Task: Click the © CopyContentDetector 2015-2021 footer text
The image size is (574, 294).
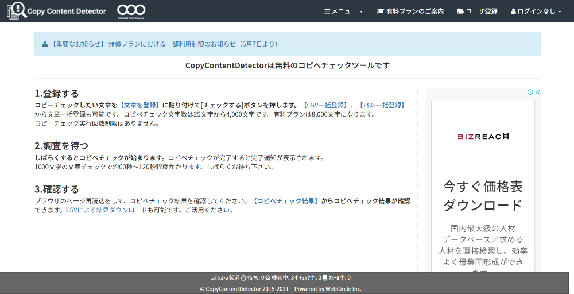Action: (244, 289)
